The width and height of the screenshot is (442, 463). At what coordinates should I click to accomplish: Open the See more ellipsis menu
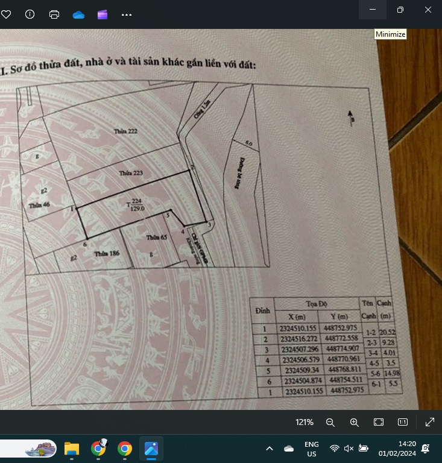tap(127, 14)
